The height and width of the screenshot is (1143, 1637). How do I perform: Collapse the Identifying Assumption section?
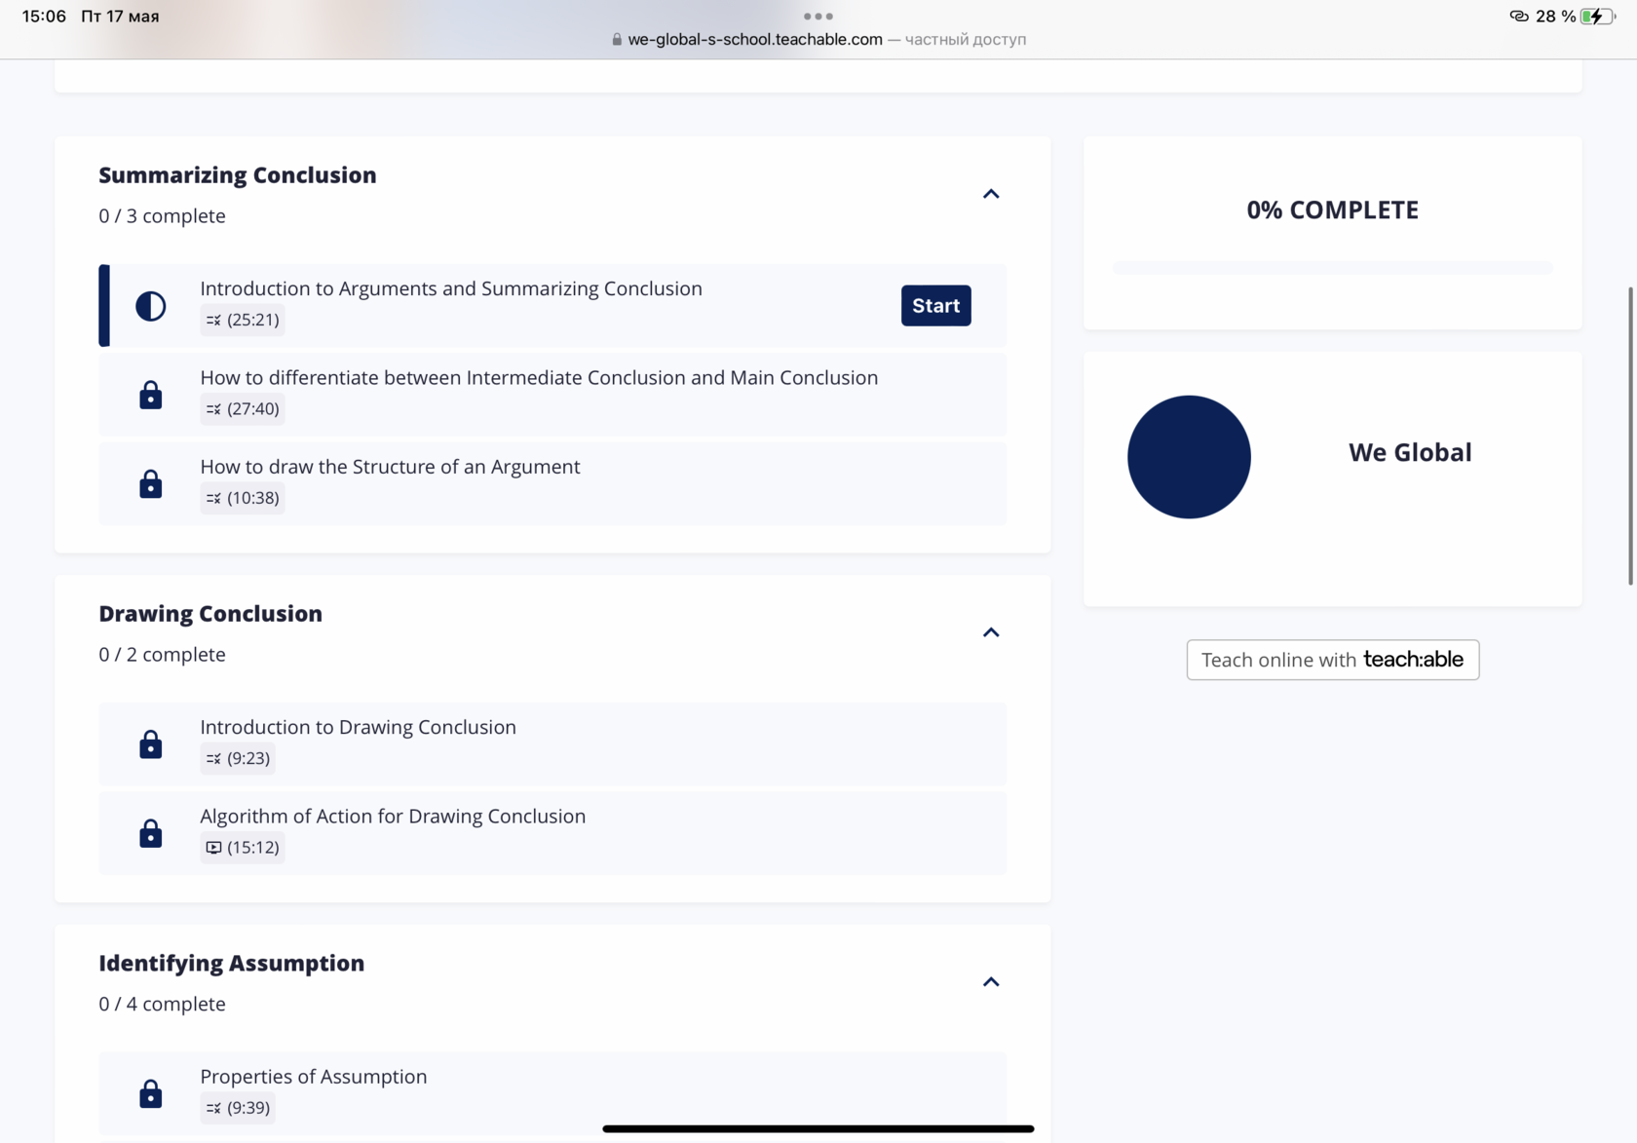[990, 981]
